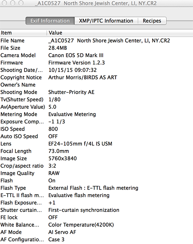This screenshot has width=193, height=244.
Task: Click the minimize window button
Action: point(13,3)
